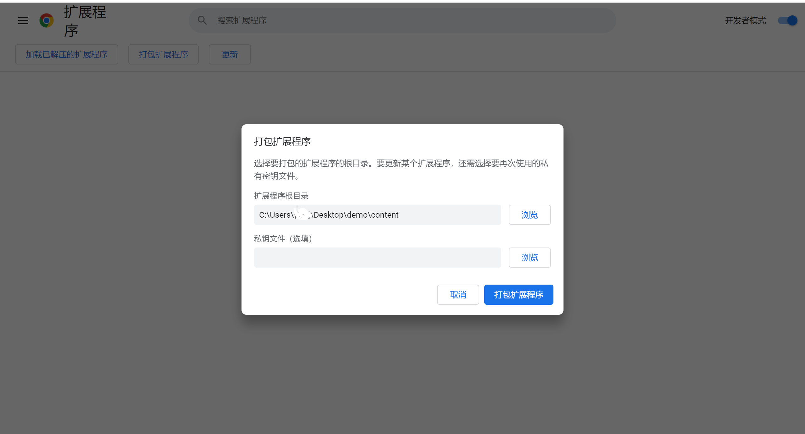Click 加载已解压的扩展程序
The height and width of the screenshot is (434, 805).
(66, 54)
